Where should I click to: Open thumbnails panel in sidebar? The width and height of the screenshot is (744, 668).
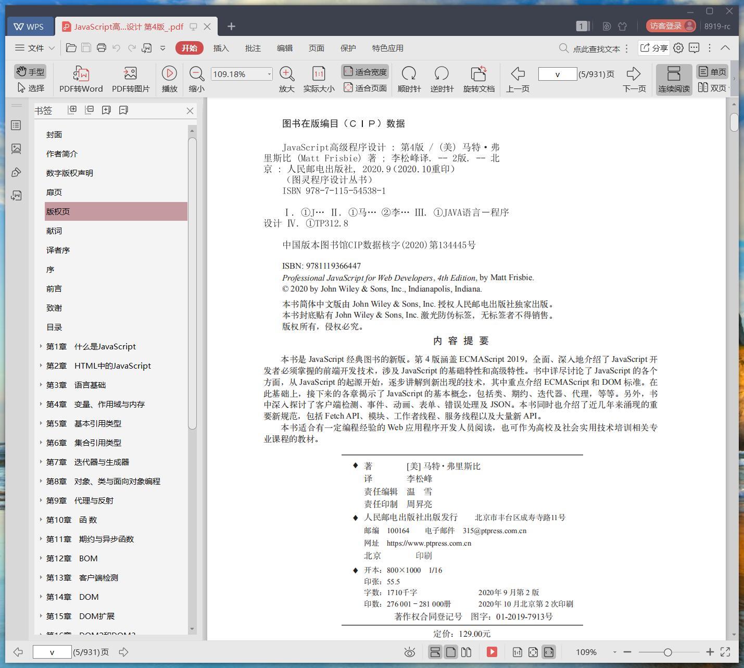click(x=16, y=148)
